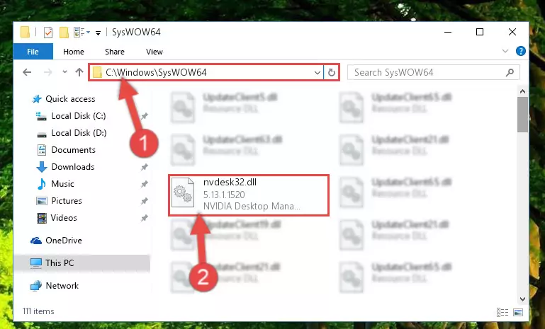
Task: Click the Properties icon in quick access toolbar
Action: (48, 33)
